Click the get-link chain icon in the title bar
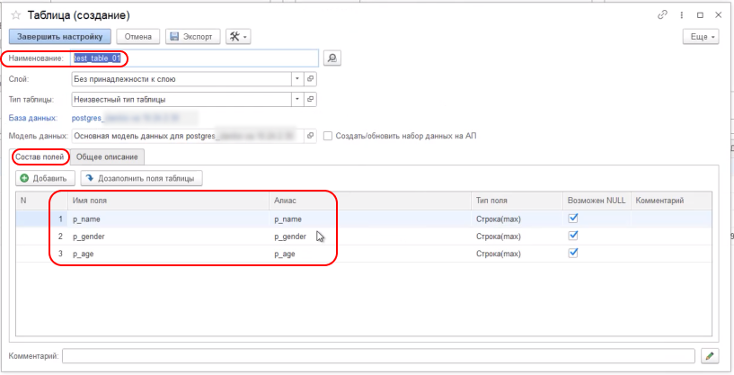The height and width of the screenshot is (375, 734). pyautogui.click(x=663, y=15)
